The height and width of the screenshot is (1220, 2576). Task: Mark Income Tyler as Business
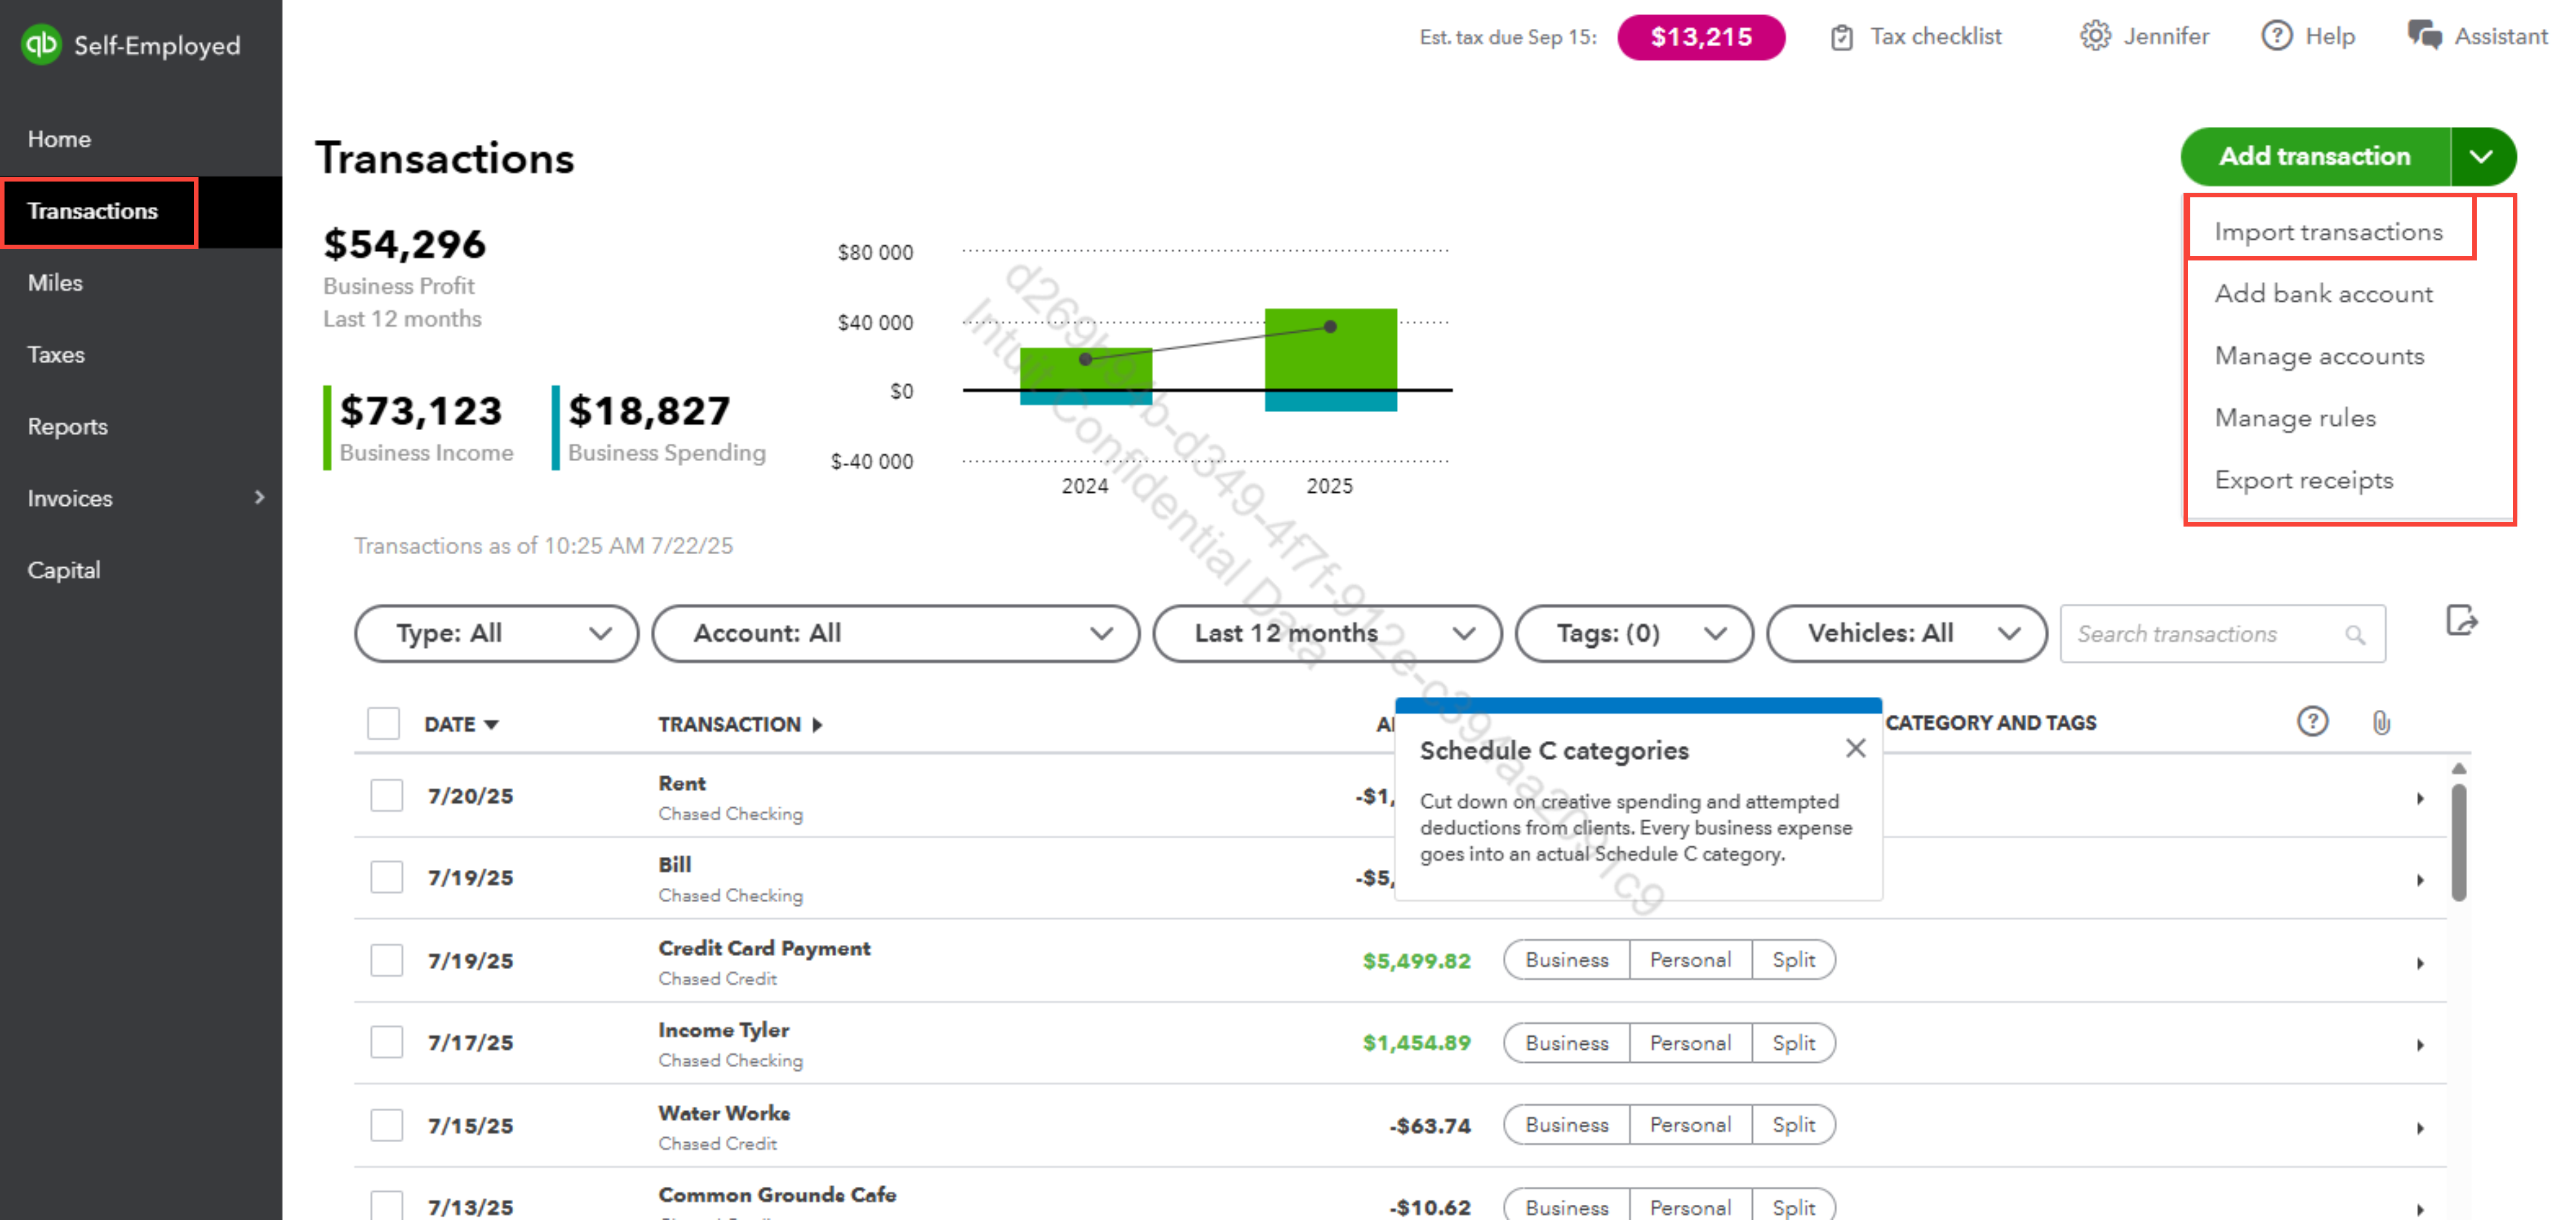(1567, 1043)
